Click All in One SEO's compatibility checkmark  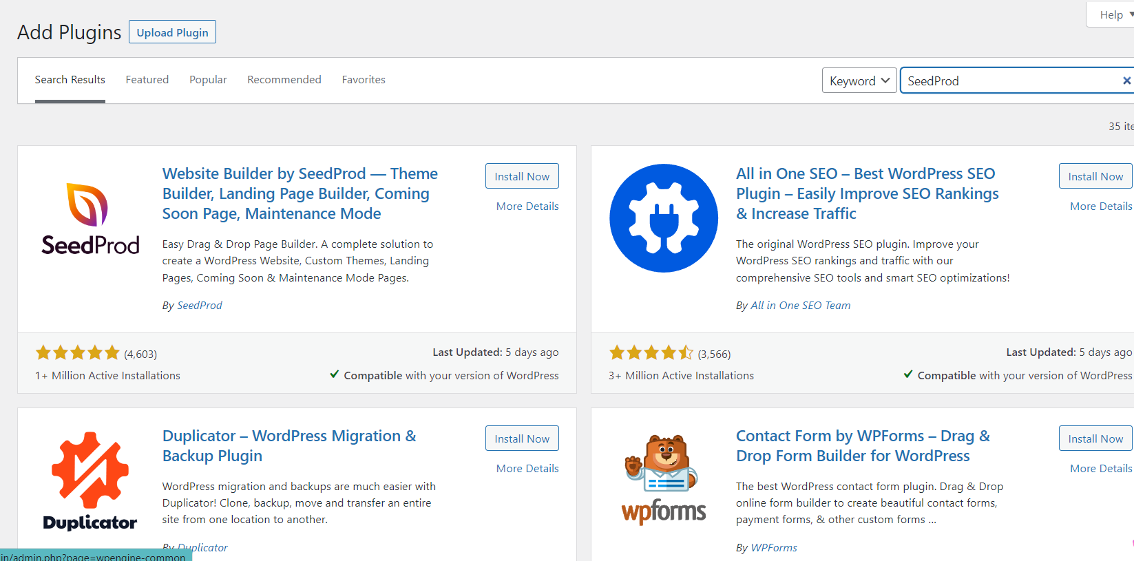pos(908,374)
